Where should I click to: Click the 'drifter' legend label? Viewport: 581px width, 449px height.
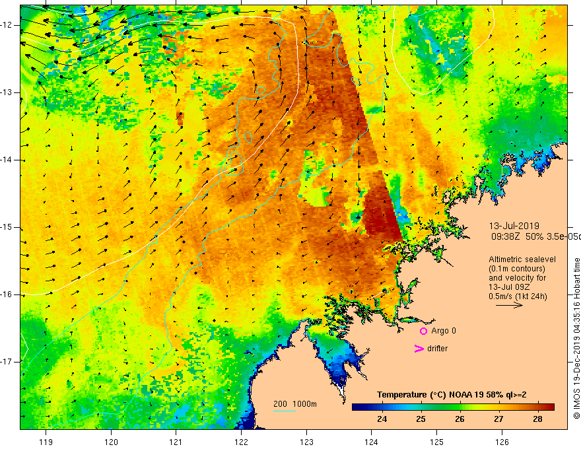tap(437, 349)
